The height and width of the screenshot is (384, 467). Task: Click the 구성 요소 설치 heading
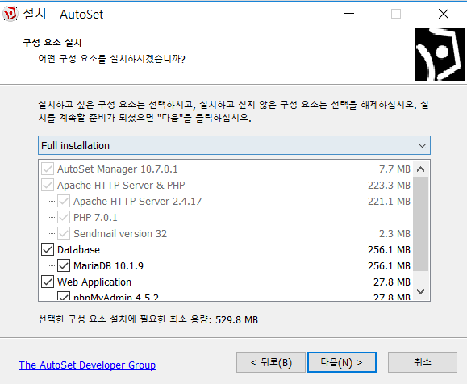[52, 43]
